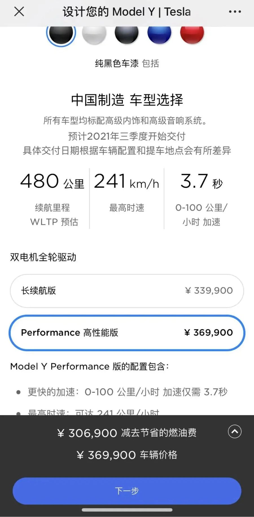Tap the home indicator bar at bottom

point(127,510)
